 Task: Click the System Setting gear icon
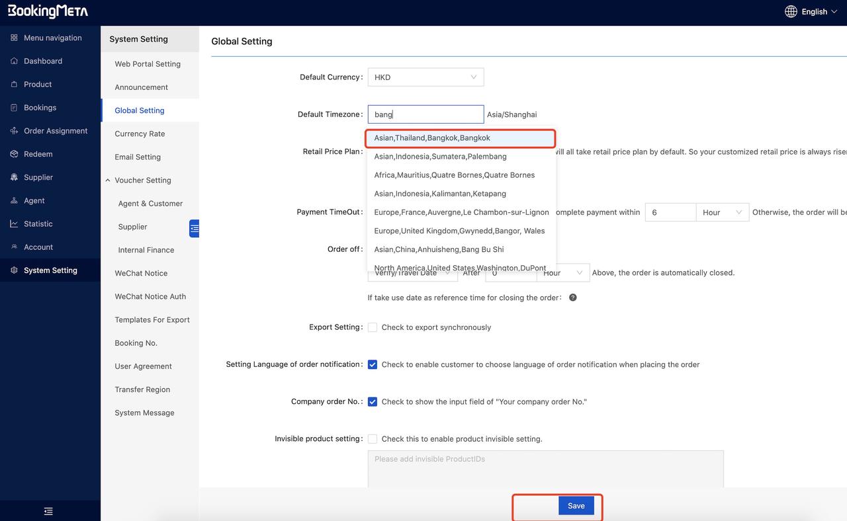(x=14, y=270)
